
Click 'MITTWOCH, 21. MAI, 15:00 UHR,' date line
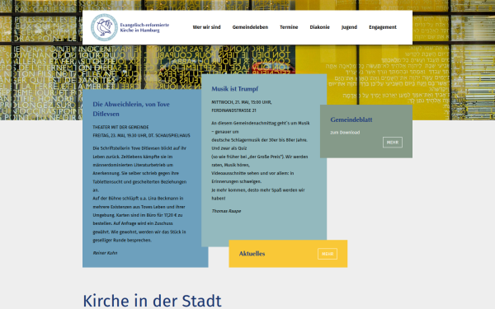click(x=242, y=102)
